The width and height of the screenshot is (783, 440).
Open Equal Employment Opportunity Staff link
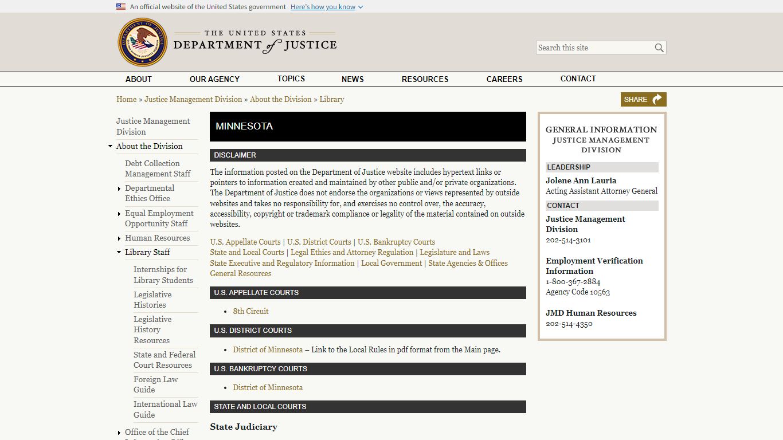159,218
